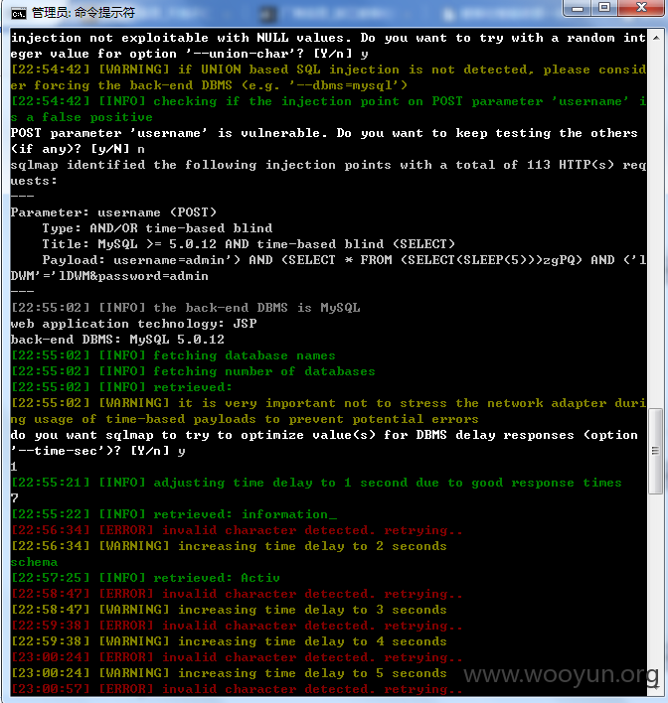Viewport: 668px width, 703px height.
Task: Close the command prompt window
Action: click(641, 8)
